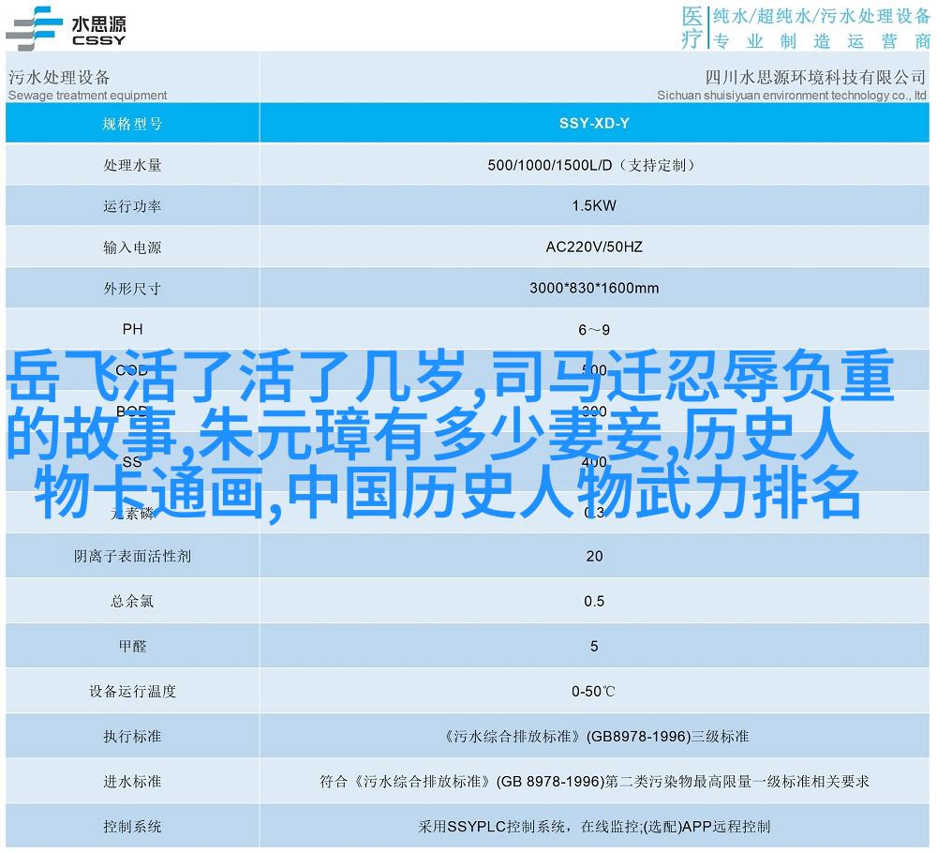
Task: Click the 水思源 CSSY company logo
Action: [x=67, y=27]
